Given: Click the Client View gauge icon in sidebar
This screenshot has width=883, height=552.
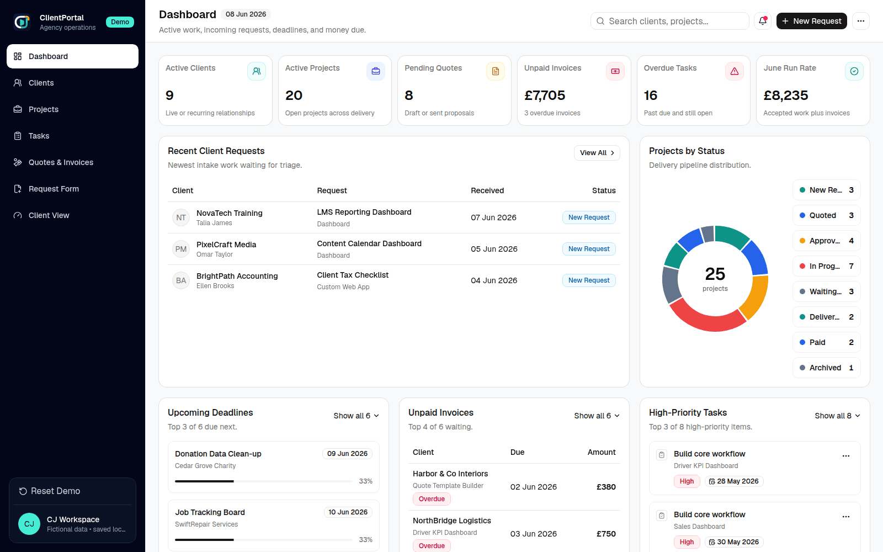Looking at the screenshot, I should [18, 215].
